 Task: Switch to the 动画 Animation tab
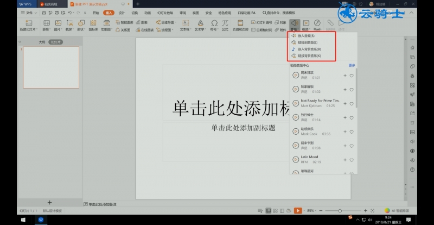pos(148,12)
